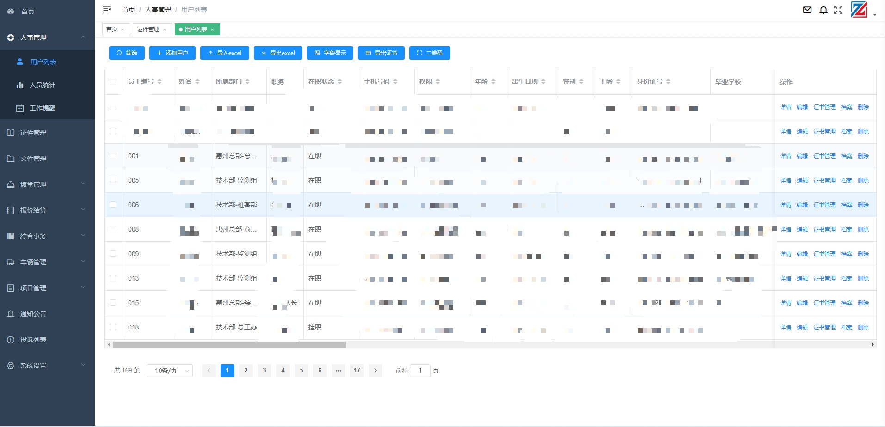Click the 人员统计 bar chart icon

click(20, 85)
